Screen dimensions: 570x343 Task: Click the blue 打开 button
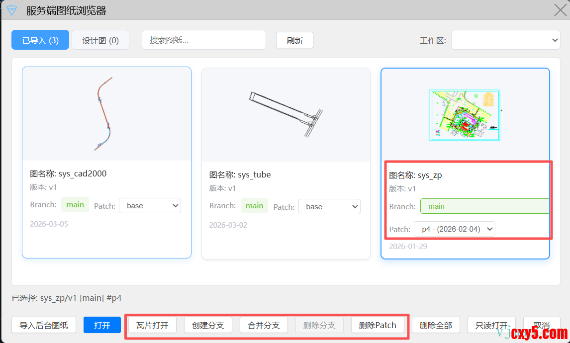click(102, 325)
